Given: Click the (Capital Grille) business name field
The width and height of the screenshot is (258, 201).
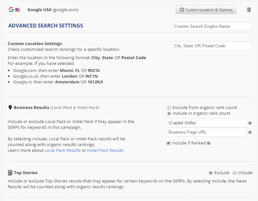Looking at the screenshot, I should click(207, 123).
